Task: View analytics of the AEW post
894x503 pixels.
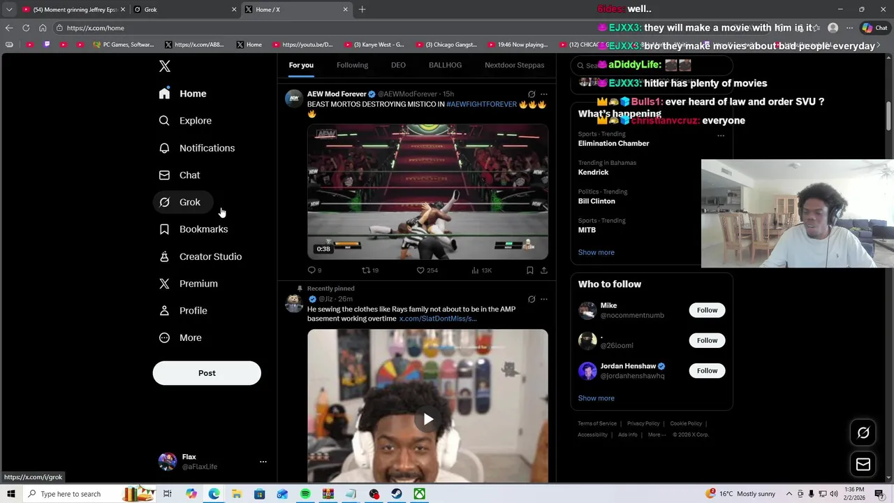Action: click(x=482, y=270)
